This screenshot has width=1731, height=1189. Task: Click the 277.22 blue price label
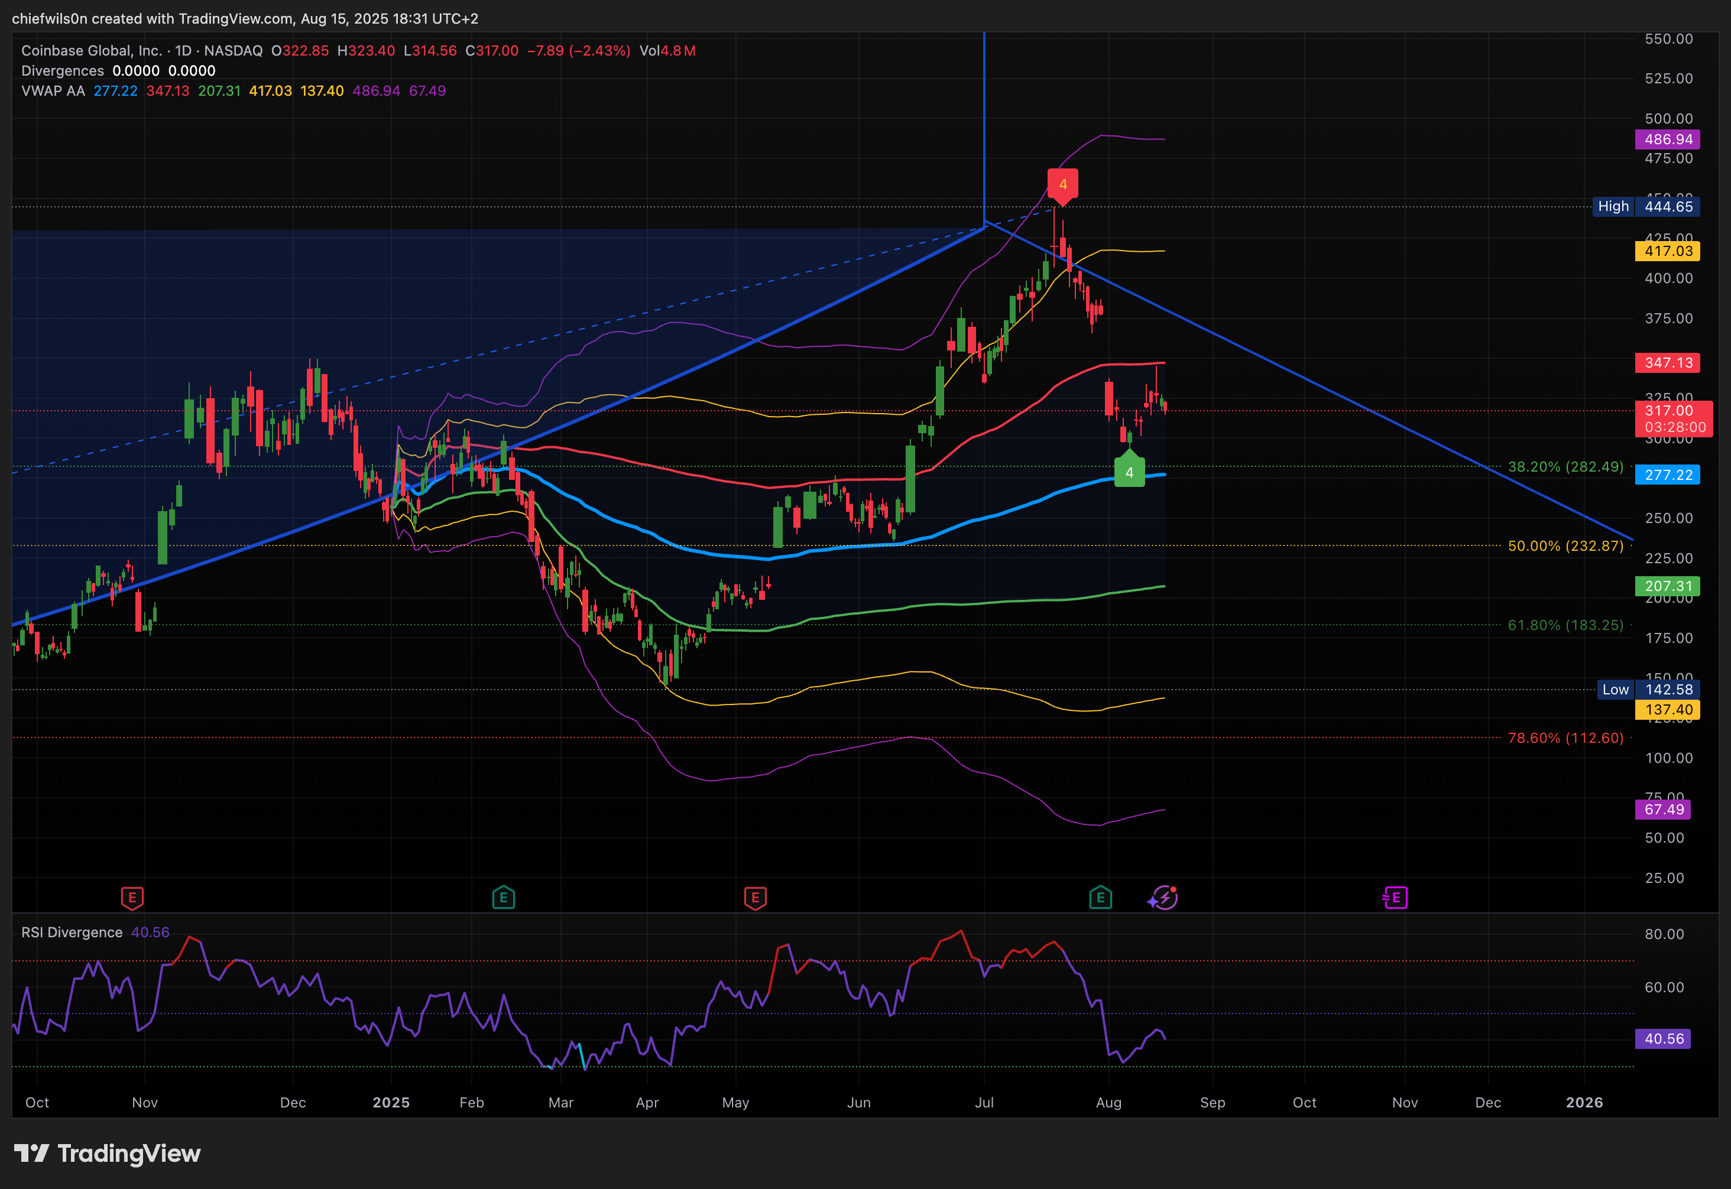pyautogui.click(x=1668, y=475)
